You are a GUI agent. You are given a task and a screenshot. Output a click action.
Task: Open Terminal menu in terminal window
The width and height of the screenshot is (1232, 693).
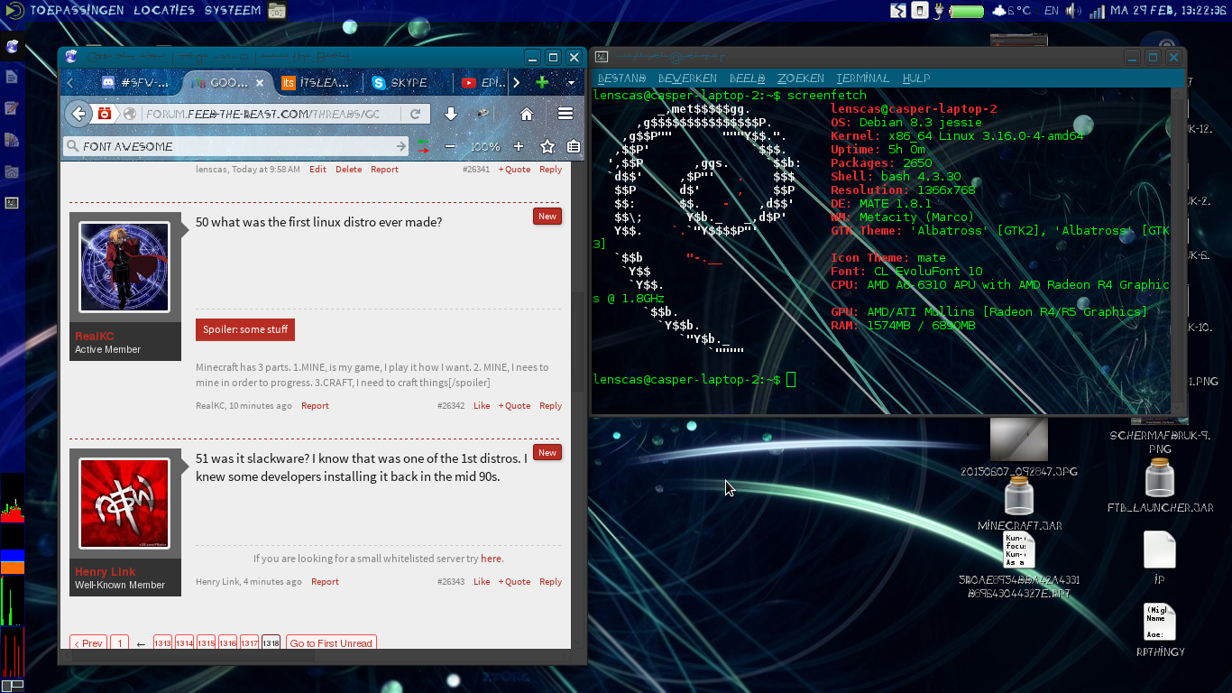pos(862,79)
